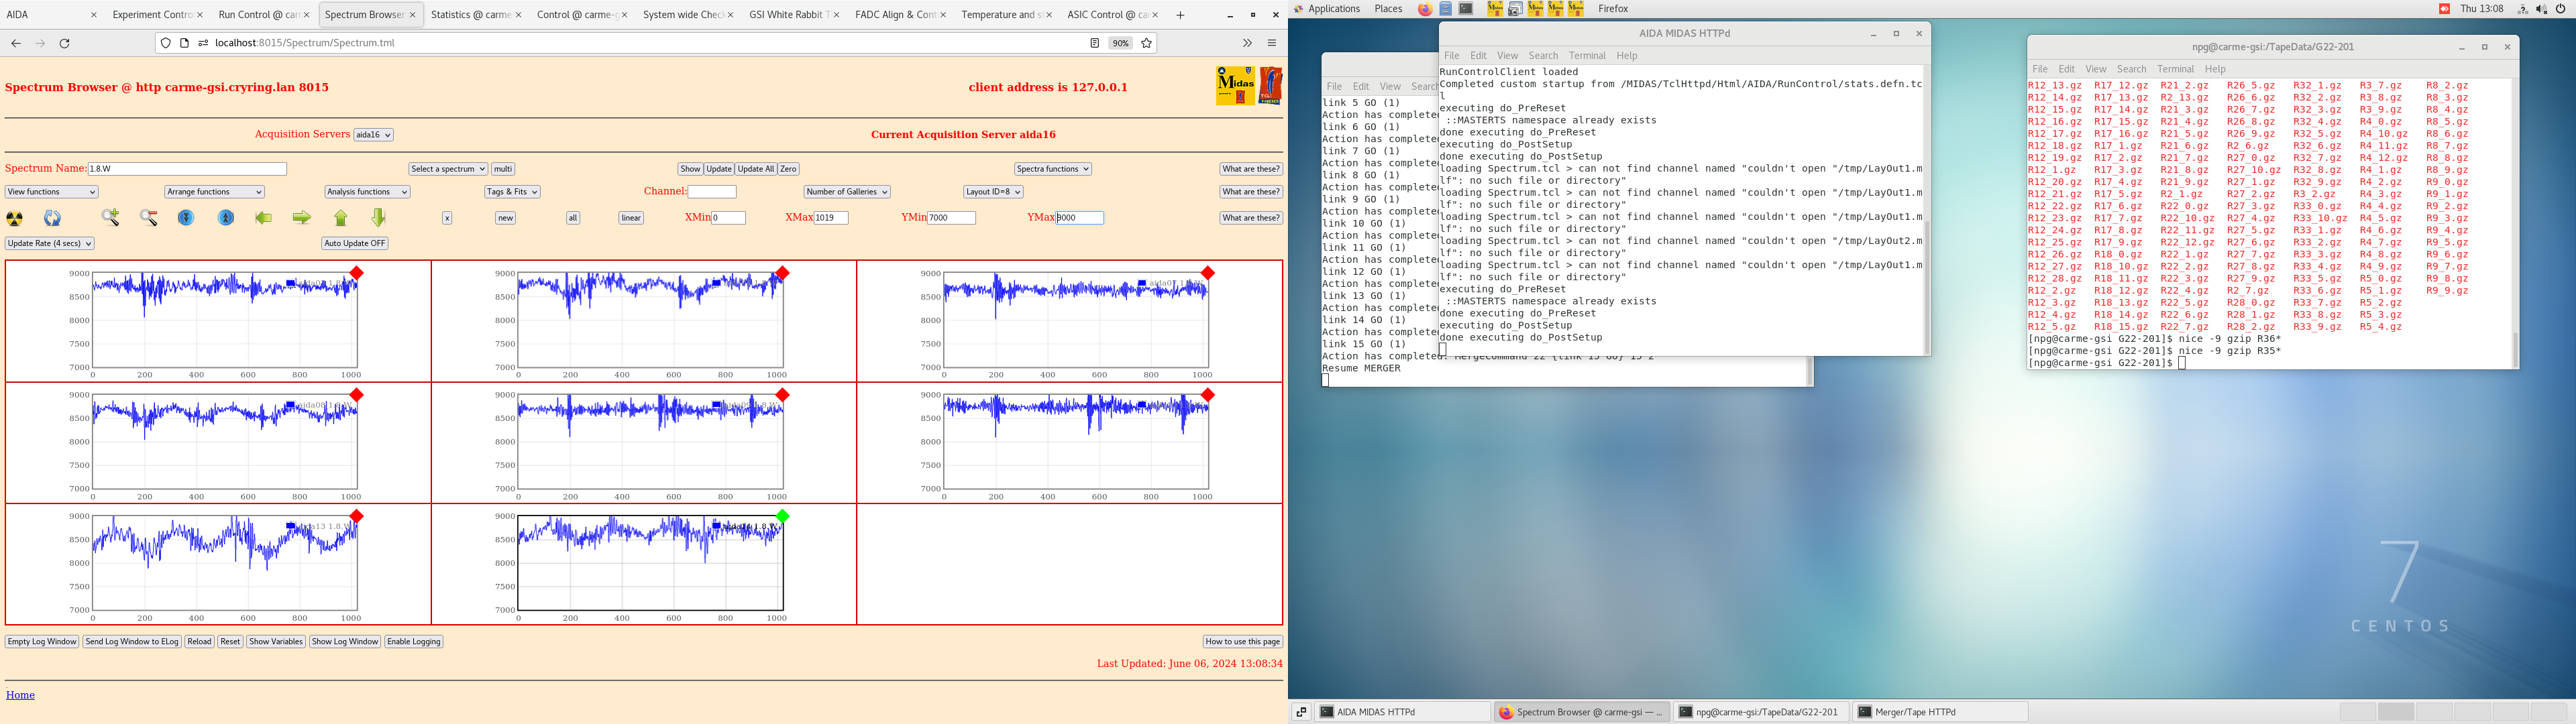2576x724 pixels.
Task: Click the green down arrow icon
Action: pyautogui.click(x=378, y=218)
